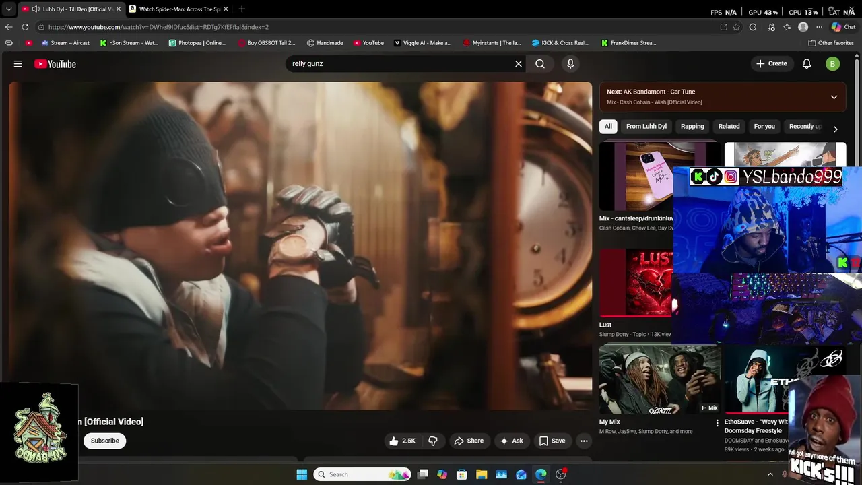Open the tab actions dropdown

9,9
